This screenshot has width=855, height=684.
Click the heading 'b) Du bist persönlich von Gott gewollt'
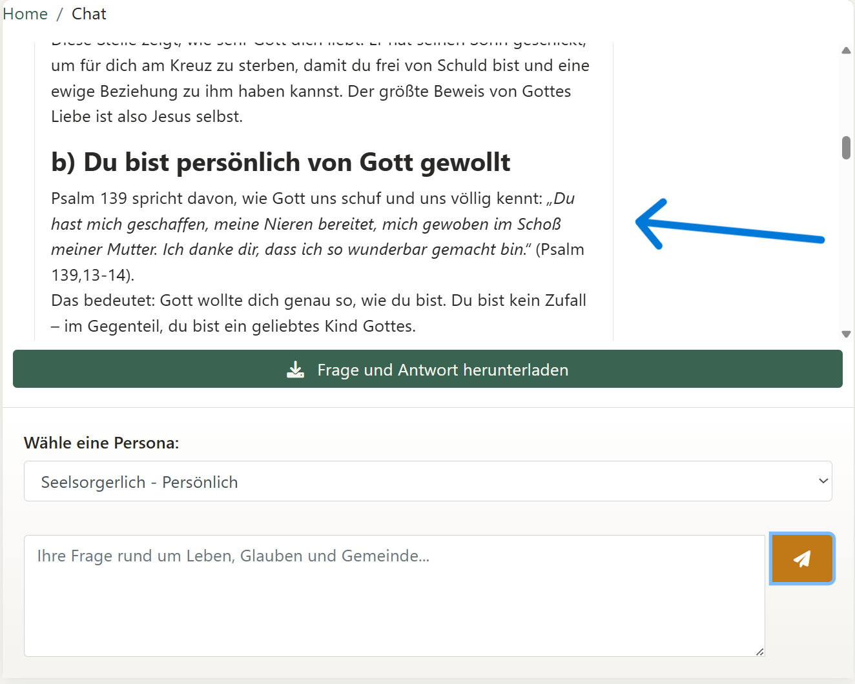tap(280, 162)
